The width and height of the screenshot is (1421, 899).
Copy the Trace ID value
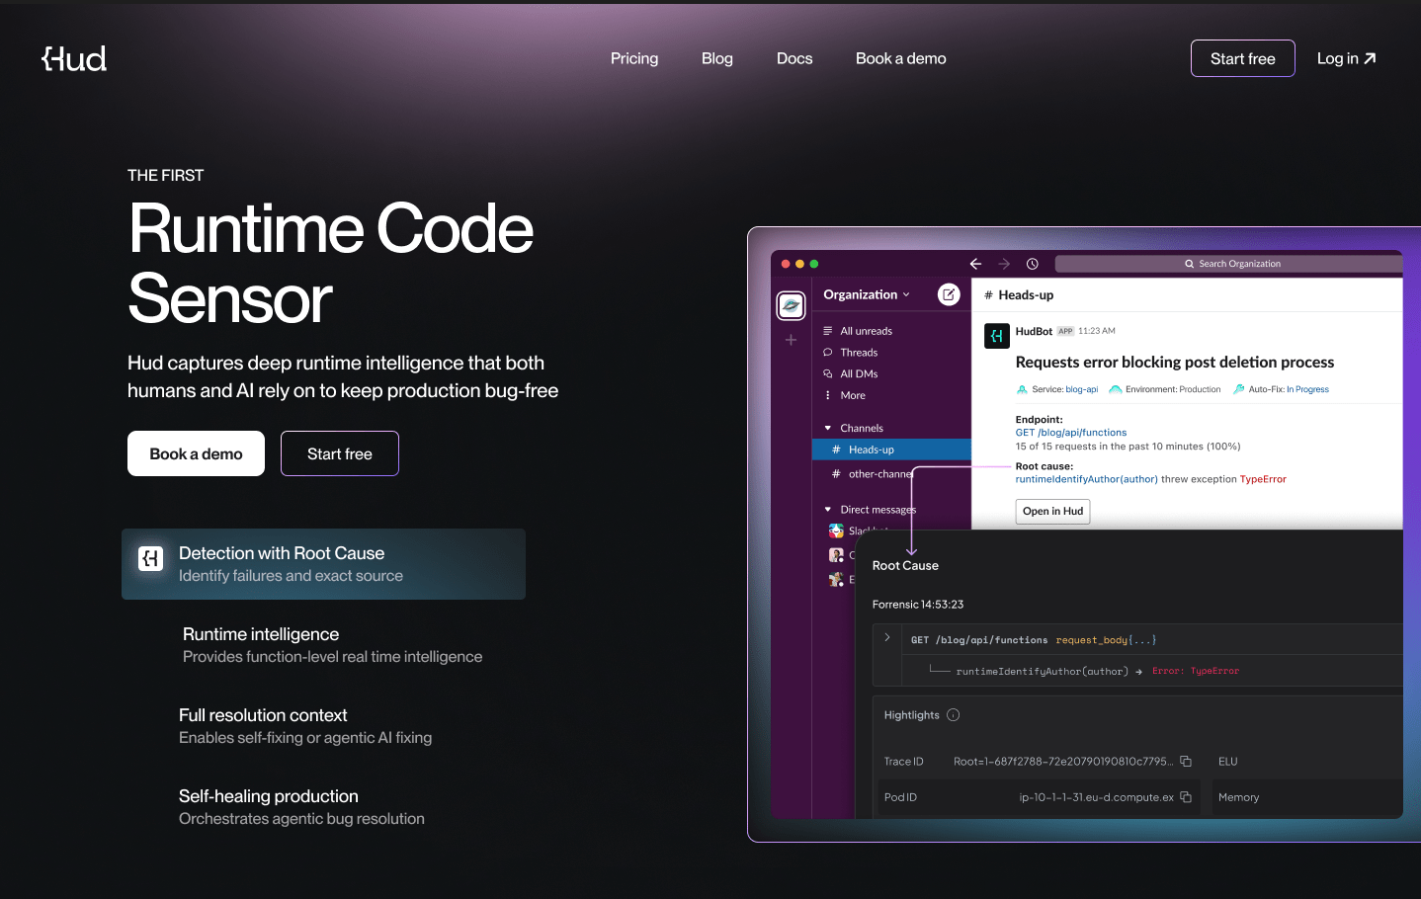coord(1186,761)
